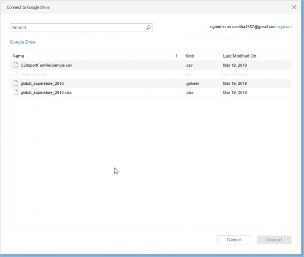304x257 pixels.
Task: Toggle the Name sort arrow
Action: point(176,56)
